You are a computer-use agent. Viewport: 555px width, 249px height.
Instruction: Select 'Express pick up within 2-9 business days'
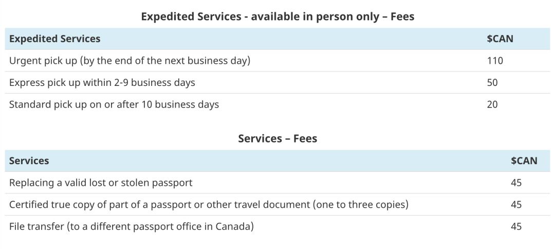102,82
